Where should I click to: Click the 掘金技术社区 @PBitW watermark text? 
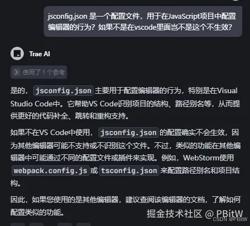click(x=195, y=214)
